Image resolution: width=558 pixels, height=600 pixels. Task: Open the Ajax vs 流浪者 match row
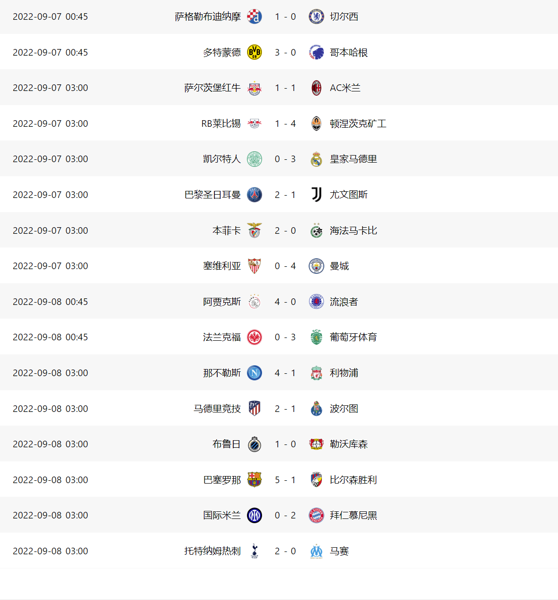[x=279, y=302]
